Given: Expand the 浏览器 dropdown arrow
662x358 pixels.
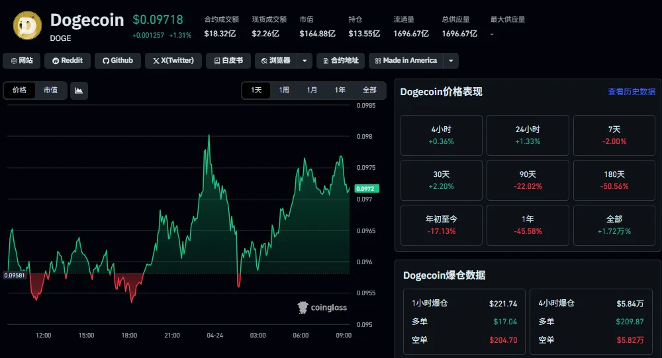Looking at the screenshot, I should (305, 61).
